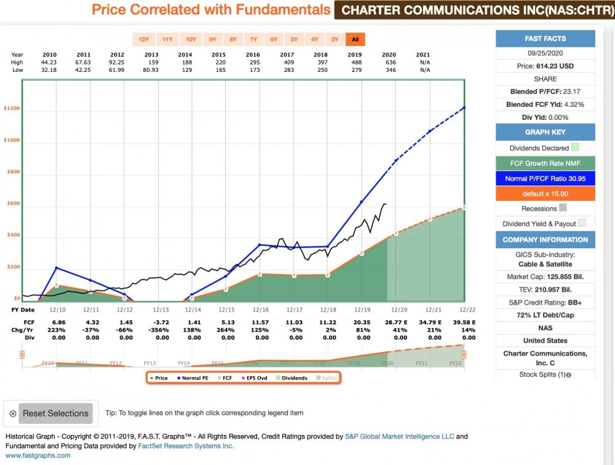Toggle the Dividends legend item

point(292,378)
